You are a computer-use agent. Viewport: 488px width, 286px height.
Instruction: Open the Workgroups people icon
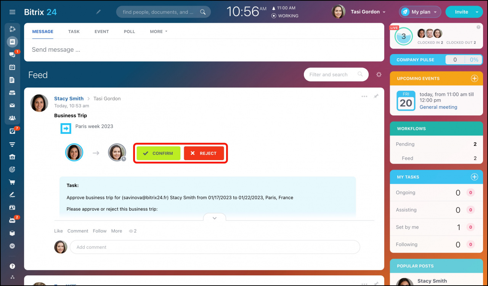[x=12, y=118]
